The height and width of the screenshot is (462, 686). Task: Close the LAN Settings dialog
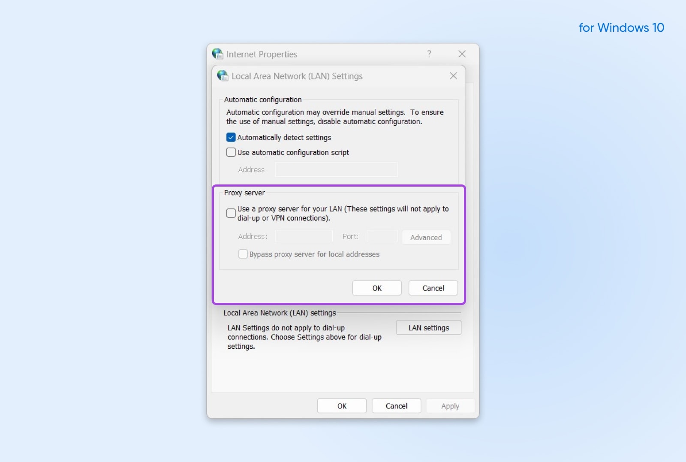point(453,76)
